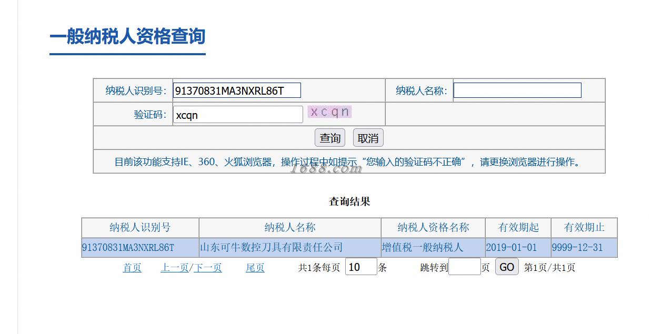Select date cell 2019-01-01

[x=518, y=247]
